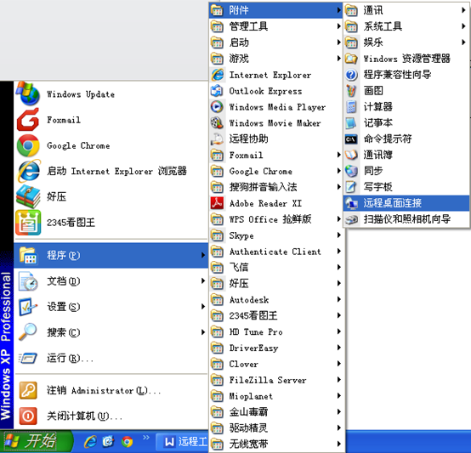
Task: Expand the HD Tune Pro folder
Action: click(x=276, y=331)
